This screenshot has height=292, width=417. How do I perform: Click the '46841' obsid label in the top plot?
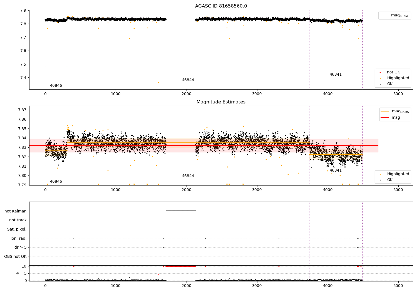click(336, 75)
